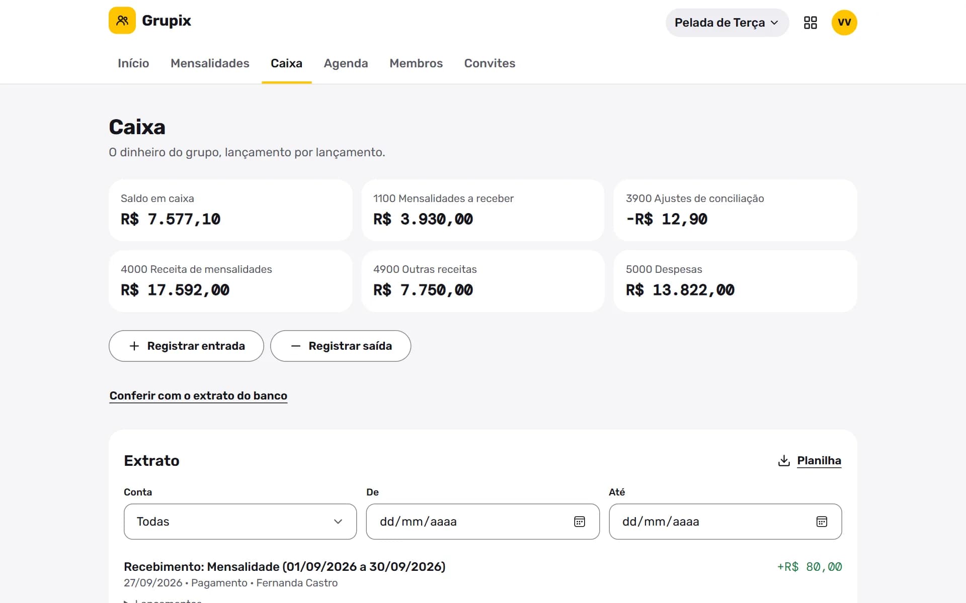Viewport: 966px width, 603px height.
Task: Click the Saldo em caixa value R$ 7.577,10
Action: [171, 219]
